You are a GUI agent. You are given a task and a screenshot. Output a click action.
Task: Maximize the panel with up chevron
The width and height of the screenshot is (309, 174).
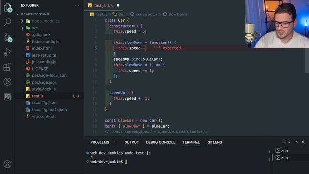(296, 142)
